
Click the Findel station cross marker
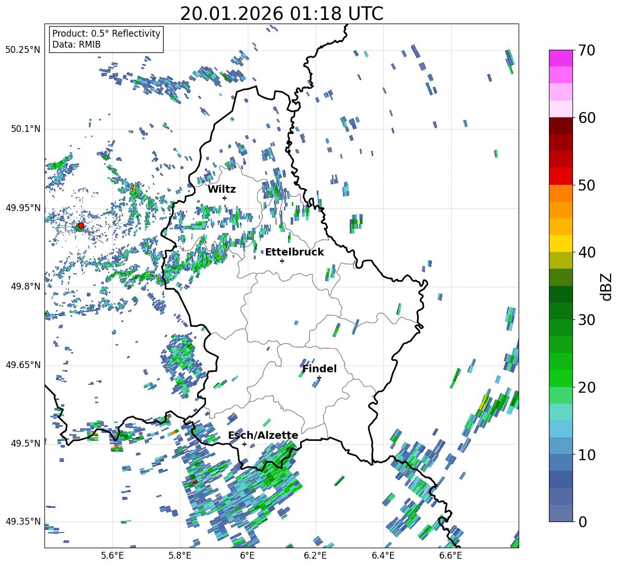pyautogui.click(x=319, y=378)
